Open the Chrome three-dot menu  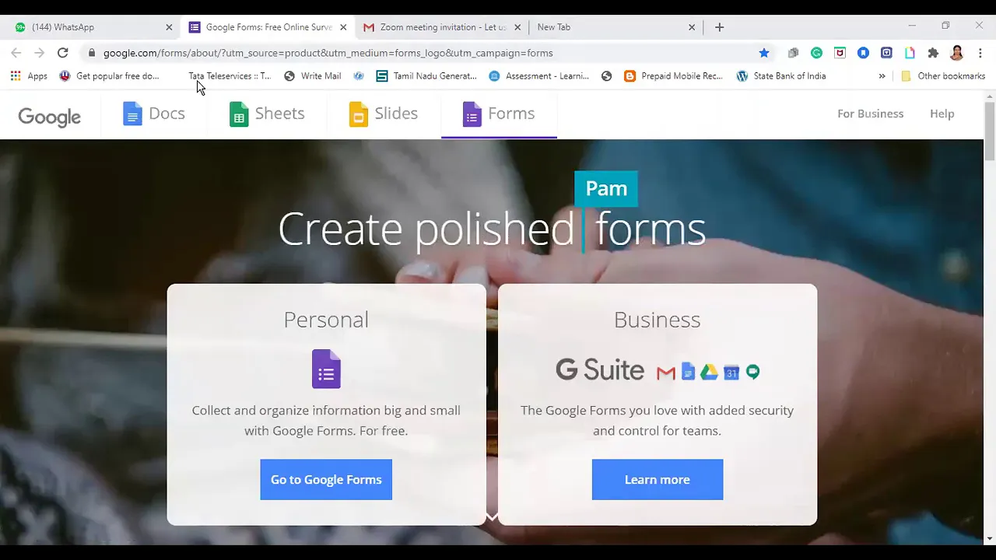pyautogui.click(x=980, y=53)
